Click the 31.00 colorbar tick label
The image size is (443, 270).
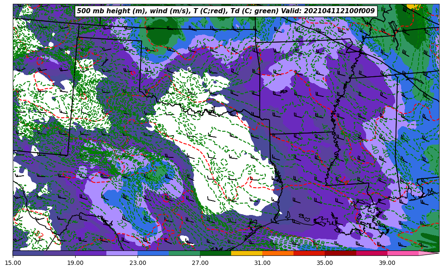[262, 263]
